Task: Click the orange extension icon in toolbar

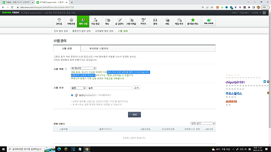Action: 217,7
